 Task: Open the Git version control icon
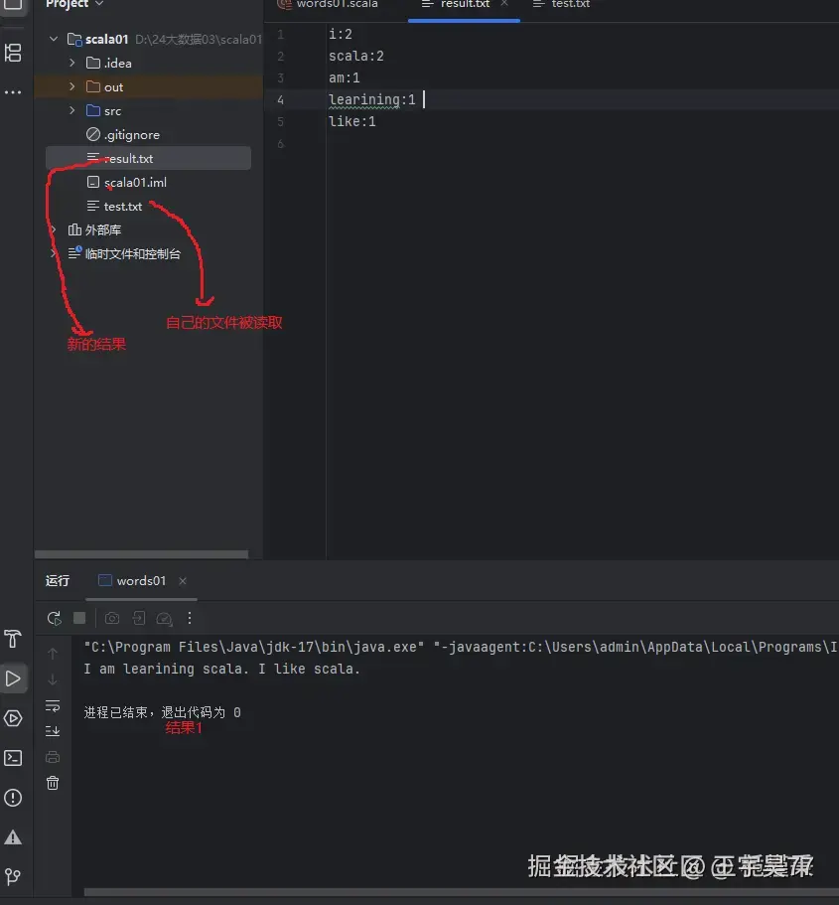click(x=13, y=877)
